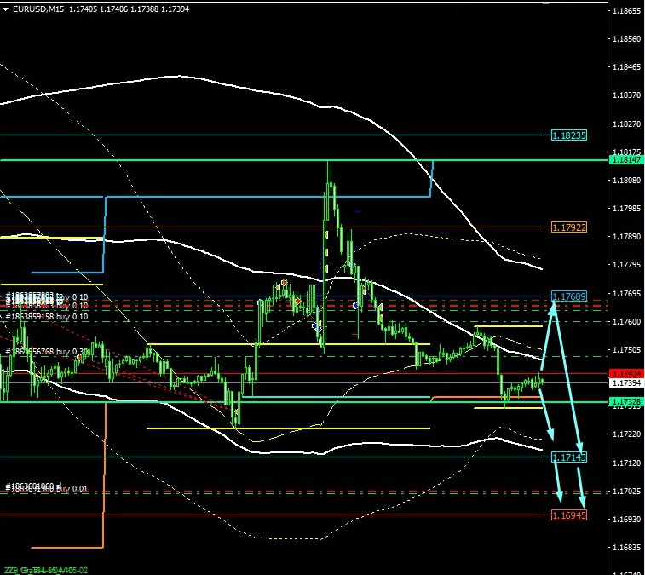Click the 1.16835 tick on price axis
This screenshot has height=575, width=645.
(x=625, y=547)
